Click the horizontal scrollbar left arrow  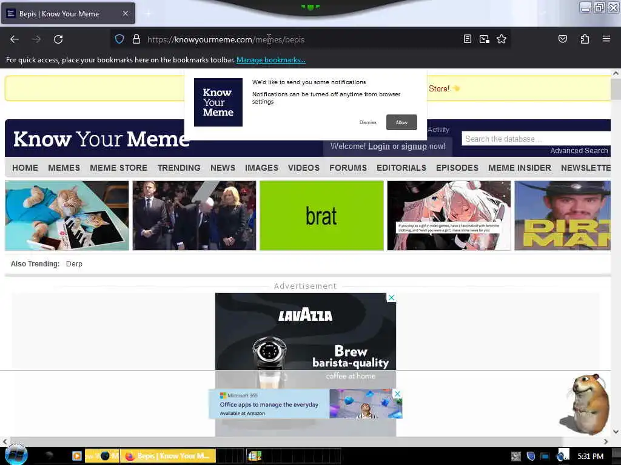pos(5,441)
